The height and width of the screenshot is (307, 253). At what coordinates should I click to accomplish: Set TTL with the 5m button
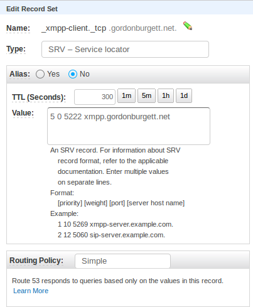146,95
